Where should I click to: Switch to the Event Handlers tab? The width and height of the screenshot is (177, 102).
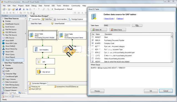pyautogui.click(x=60, y=19)
